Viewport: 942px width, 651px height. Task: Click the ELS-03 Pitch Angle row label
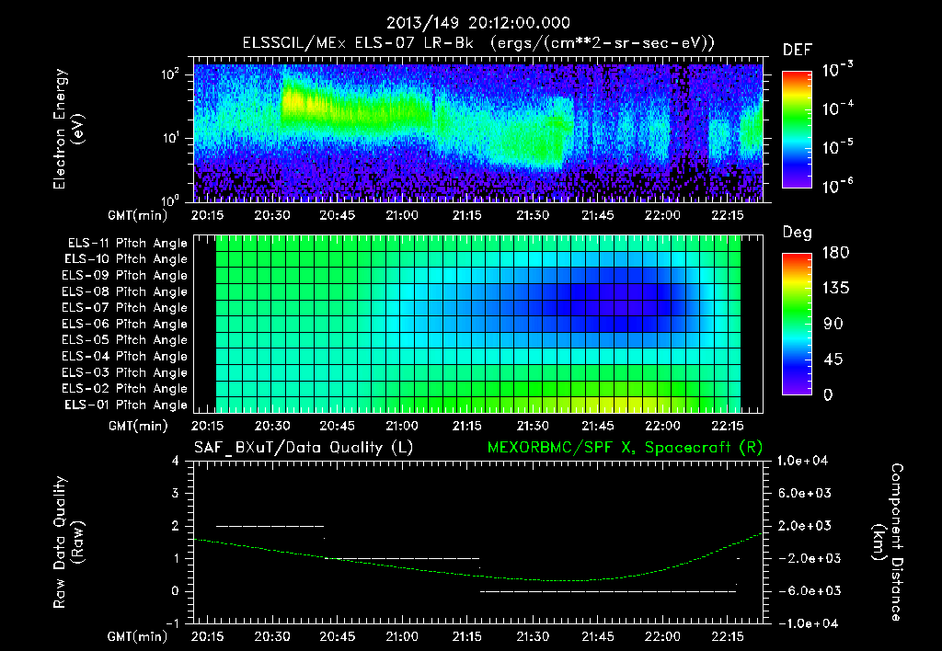click(125, 372)
